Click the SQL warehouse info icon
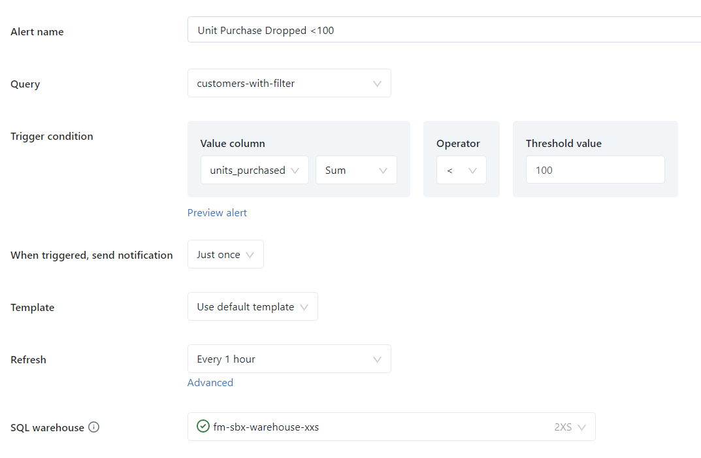Viewport: 701px width, 458px height. [93, 427]
